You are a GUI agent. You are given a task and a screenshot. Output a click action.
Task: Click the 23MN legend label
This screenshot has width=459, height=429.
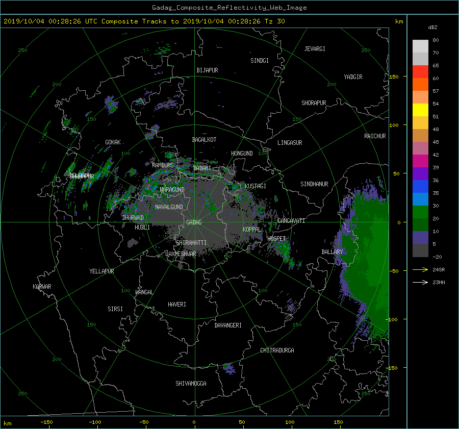pyautogui.click(x=439, y=283)
